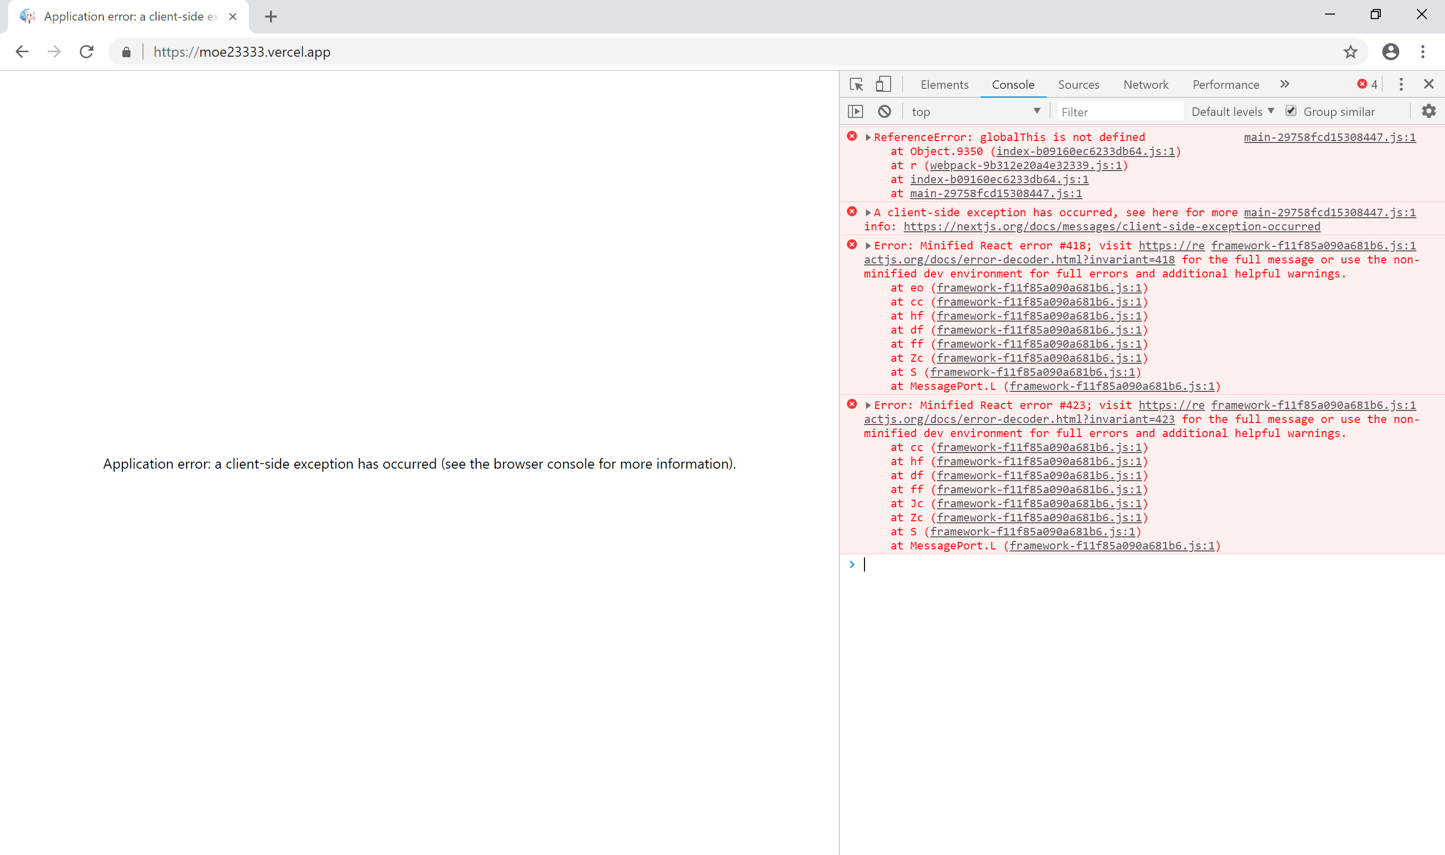Open the DevTools three-dot customize menu
The height and width of the screenshot is (855, 1445).
click(x=1401, y=84)
